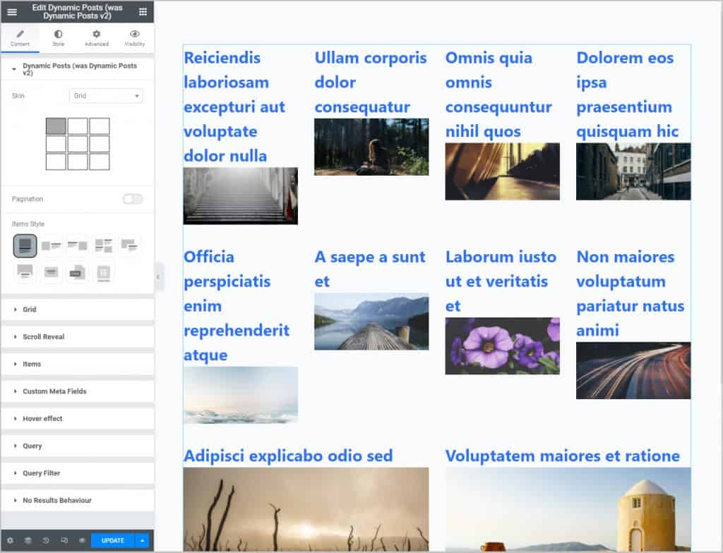Click the Preview changes eye icon
The width and height of the screenshot is (723, 553).
[82, 541]
